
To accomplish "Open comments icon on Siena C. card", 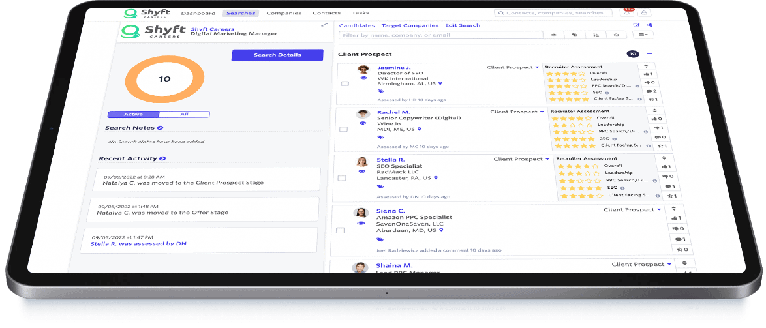I will [x=680, y=239].
